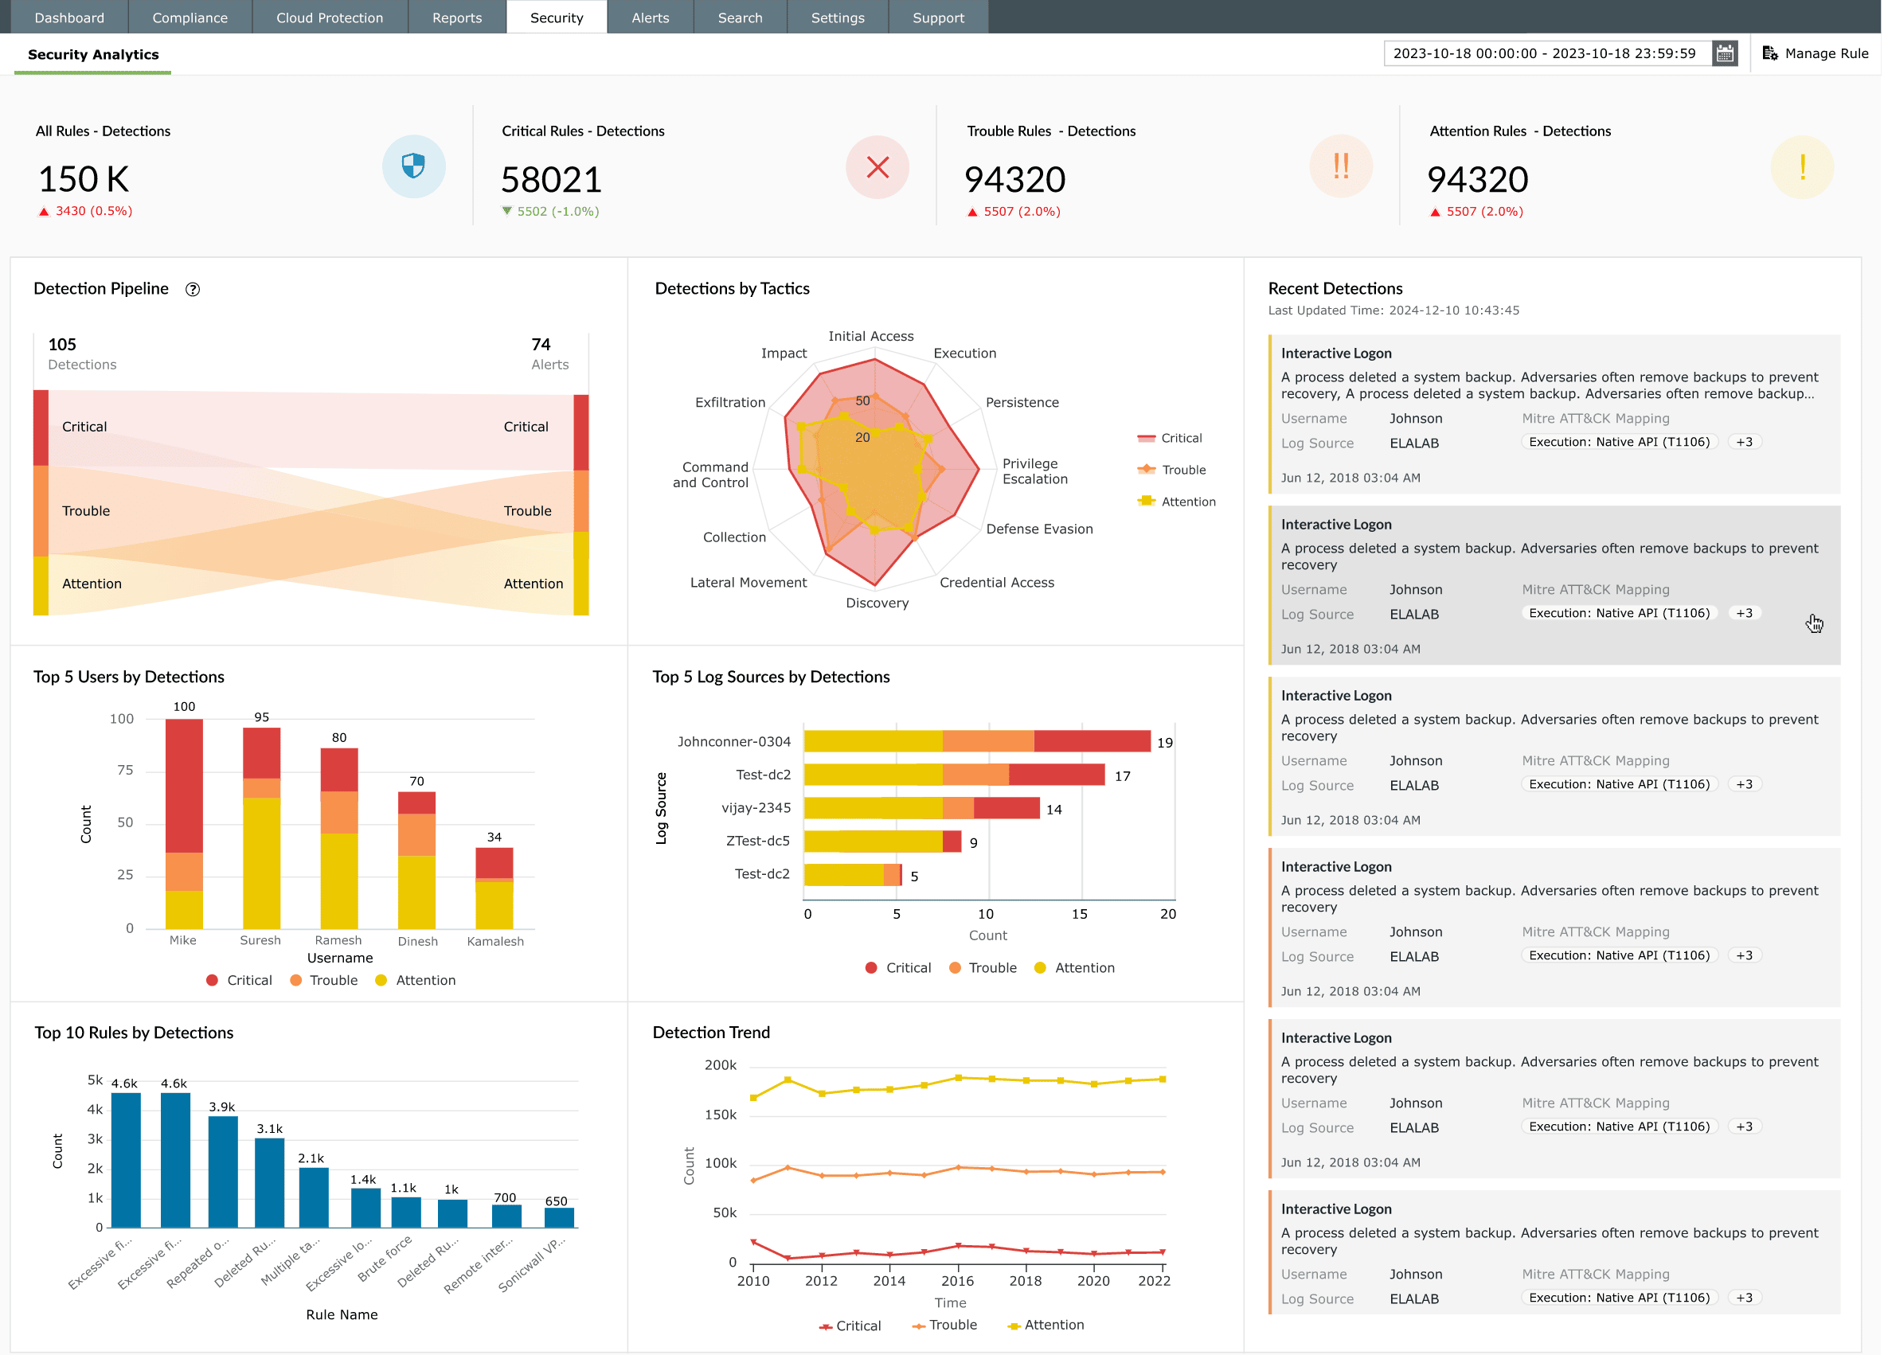Expand +3 mappings on last detection card

(1744, 1297)
